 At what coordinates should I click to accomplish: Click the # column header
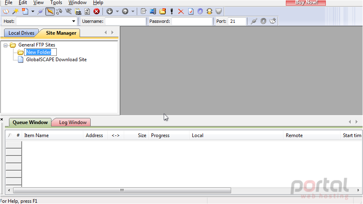(x=18, y=135)
